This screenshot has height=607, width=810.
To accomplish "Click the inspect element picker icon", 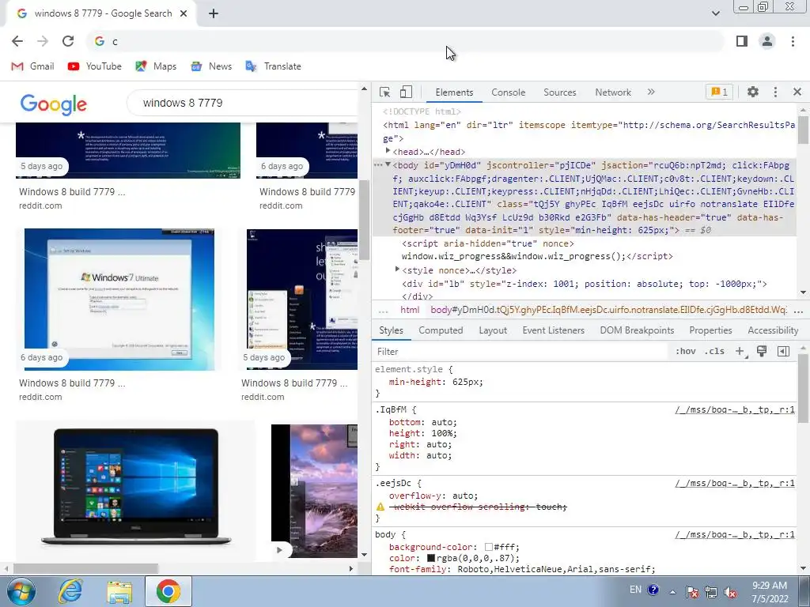I will (x=384, y=92).
